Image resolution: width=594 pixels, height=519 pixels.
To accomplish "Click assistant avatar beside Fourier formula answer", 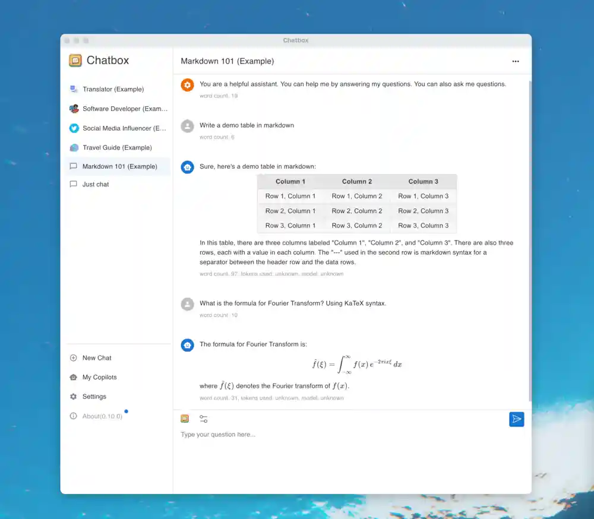I will [187, 345].
